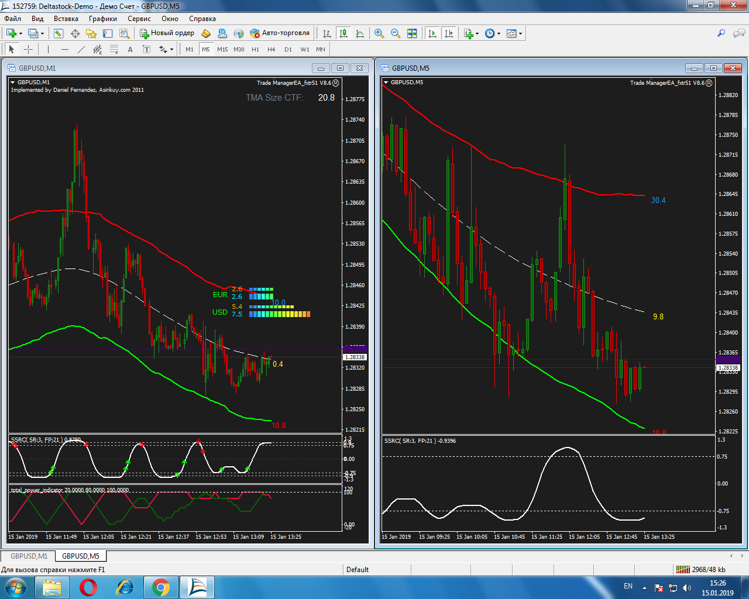Click the MN timeframe button
Screen dimensions: 749x599
click(321, 49)
